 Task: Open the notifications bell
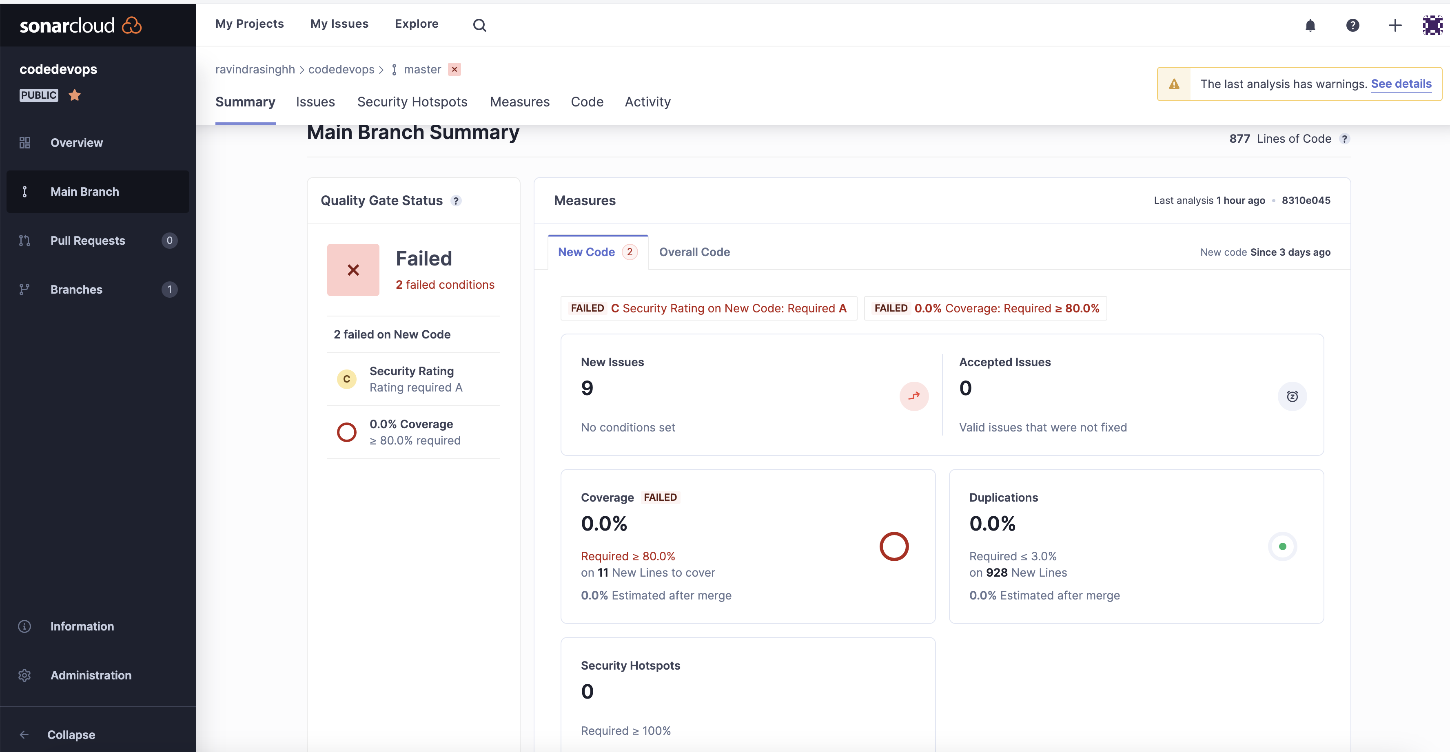tap(1310, 25)
